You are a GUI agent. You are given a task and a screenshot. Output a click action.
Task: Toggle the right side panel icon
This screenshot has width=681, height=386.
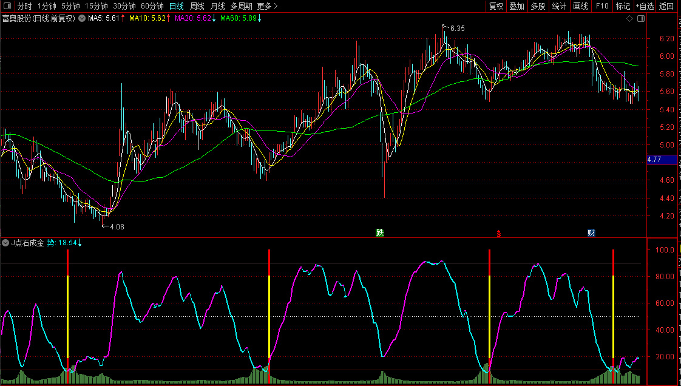pos(640,19)
